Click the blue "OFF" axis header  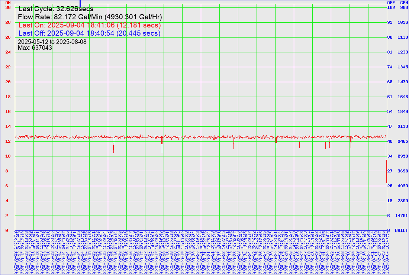click(391, 3)
